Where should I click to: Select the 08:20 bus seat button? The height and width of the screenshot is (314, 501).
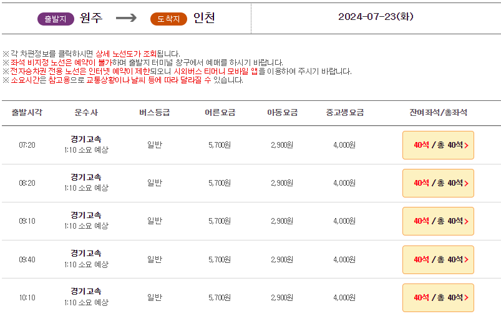click(438, 183)
